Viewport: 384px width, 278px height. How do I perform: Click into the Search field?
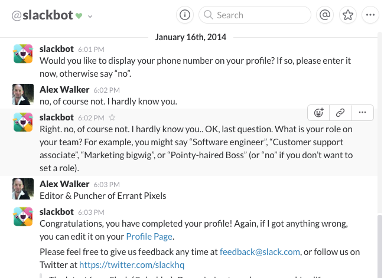pyautogui.click(x=260, y=15)
